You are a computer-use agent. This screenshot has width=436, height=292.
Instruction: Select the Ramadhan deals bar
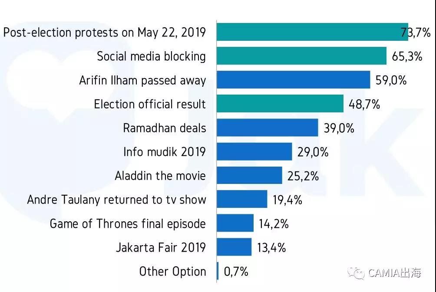(267, 128)
